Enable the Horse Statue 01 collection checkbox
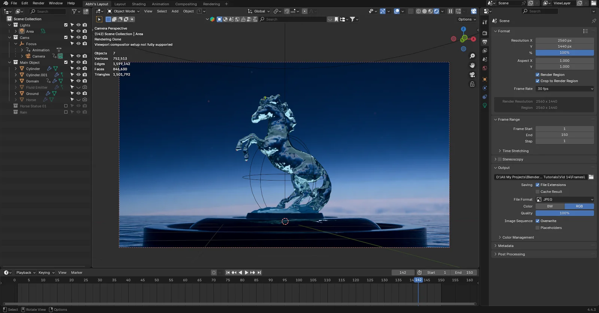This screenshot has height=313, width=599. 66,106
